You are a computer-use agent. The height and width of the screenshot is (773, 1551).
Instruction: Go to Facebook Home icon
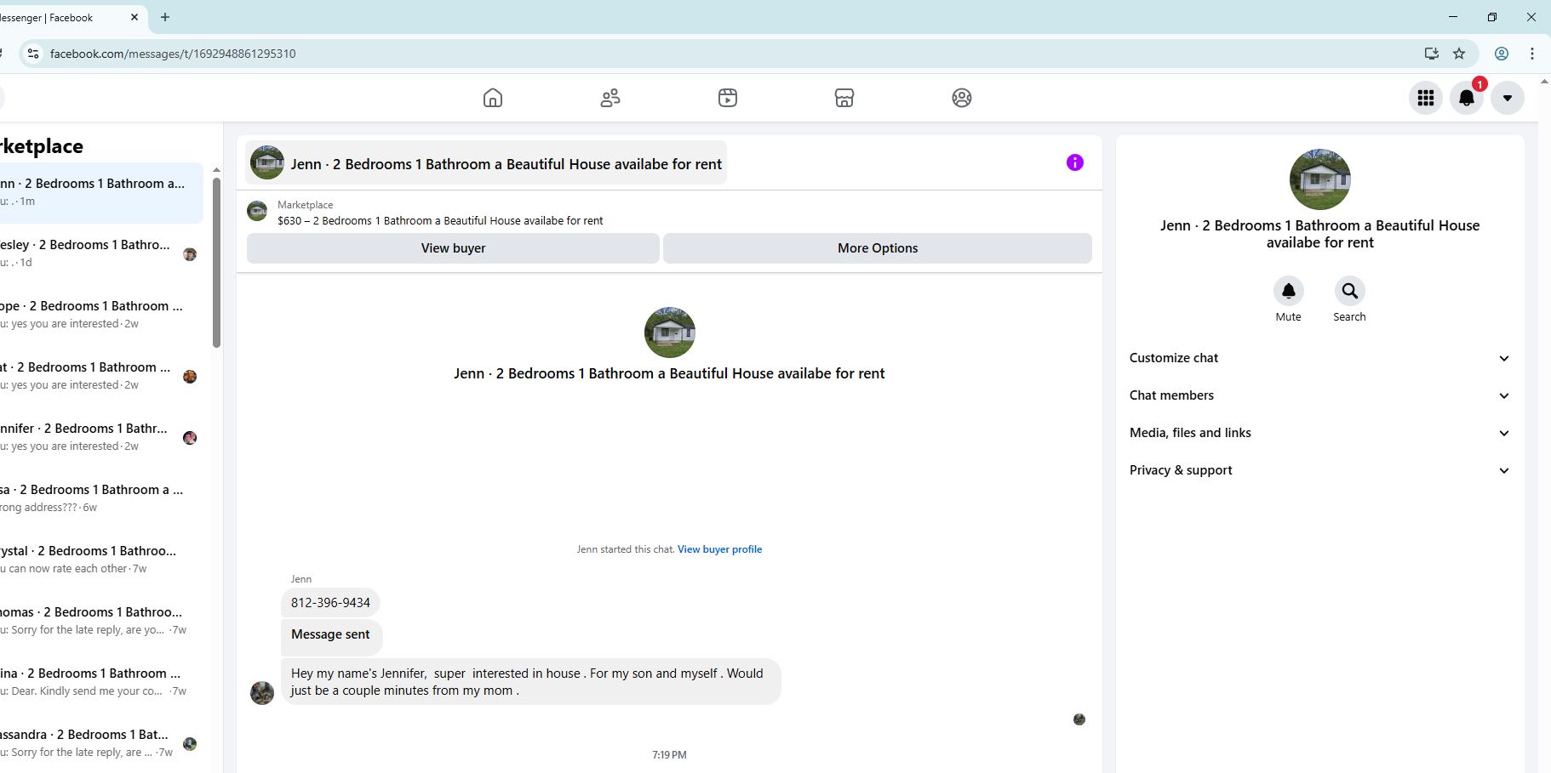[x=493, y=98]
